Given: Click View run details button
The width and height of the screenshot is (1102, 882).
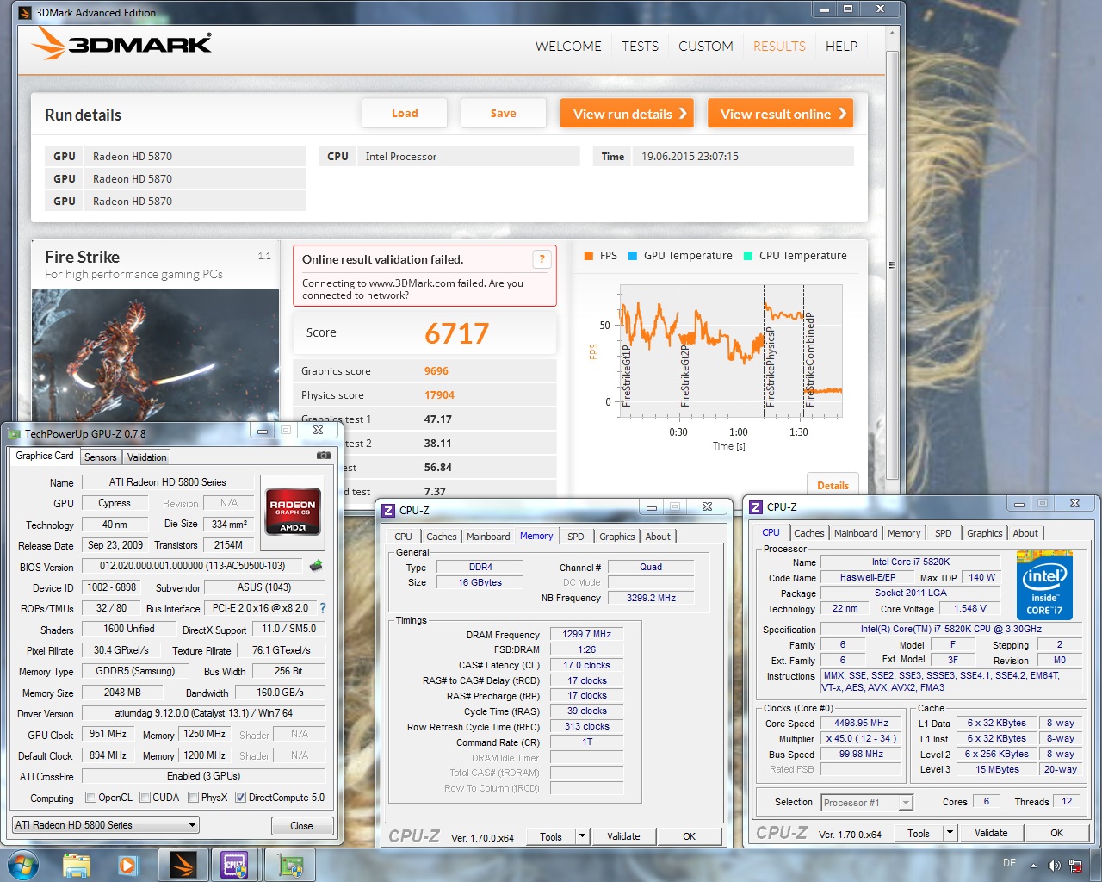Looking at the screenshot, I should [628, 114].
